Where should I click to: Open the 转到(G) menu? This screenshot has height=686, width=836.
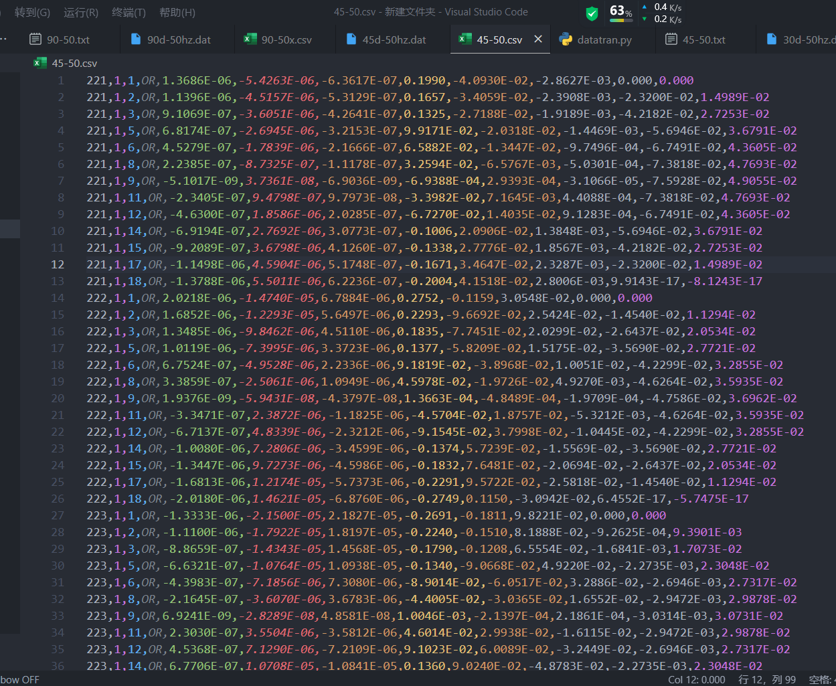(x=32, y=12)
